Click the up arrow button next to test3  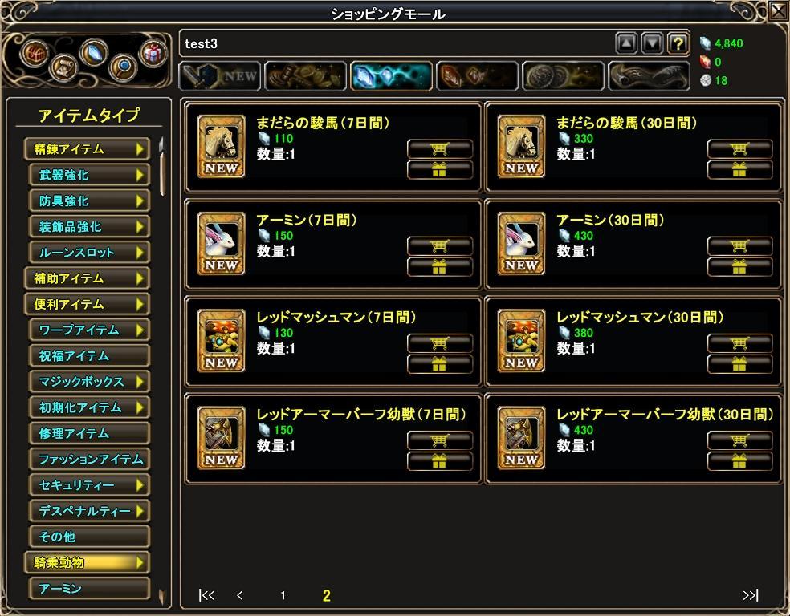tap(626, 44)
